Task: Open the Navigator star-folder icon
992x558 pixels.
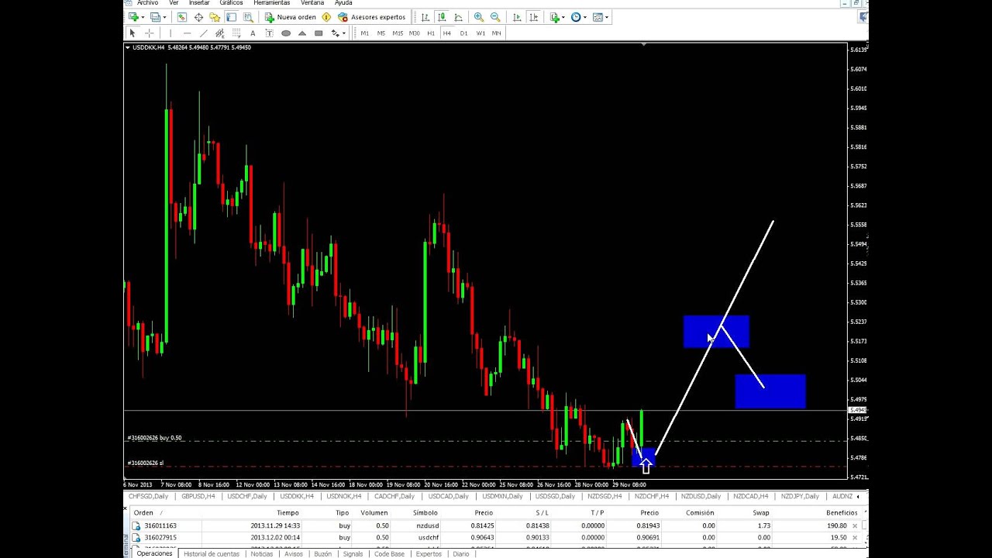Action: click(215, 17)
